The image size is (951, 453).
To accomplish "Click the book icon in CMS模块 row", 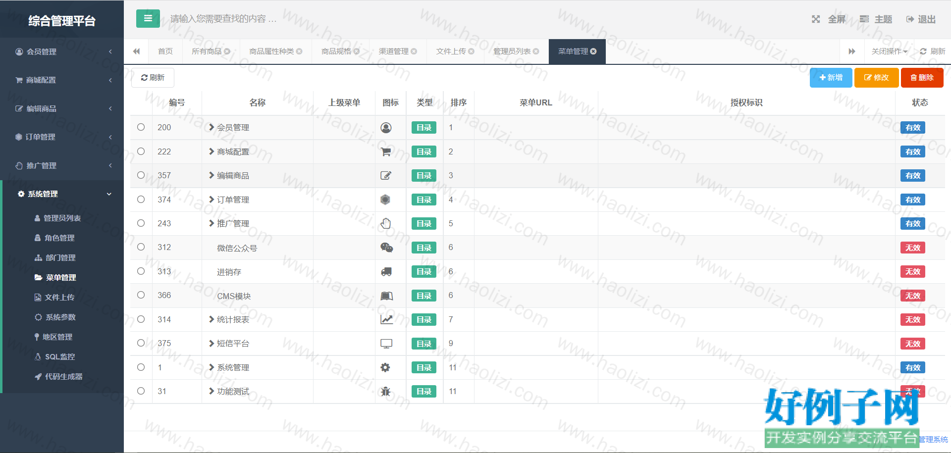I will tap(386, 296).
